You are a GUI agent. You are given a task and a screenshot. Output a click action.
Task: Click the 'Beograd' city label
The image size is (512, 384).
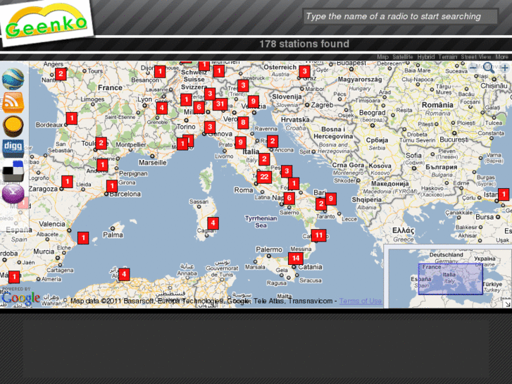(373, 113)
